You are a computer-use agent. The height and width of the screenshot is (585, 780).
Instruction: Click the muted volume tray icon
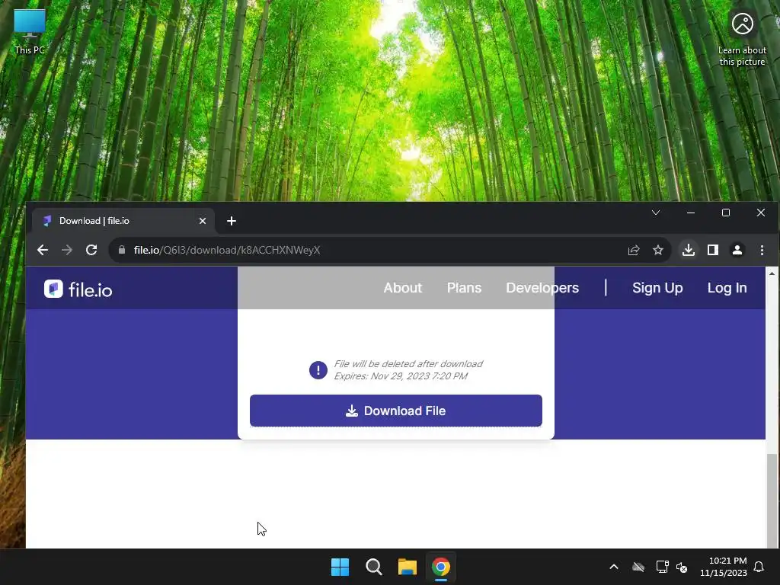tap(682, 567)
